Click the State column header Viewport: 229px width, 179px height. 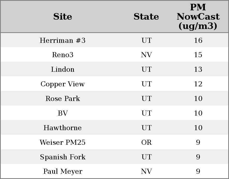tap(146, 17)
